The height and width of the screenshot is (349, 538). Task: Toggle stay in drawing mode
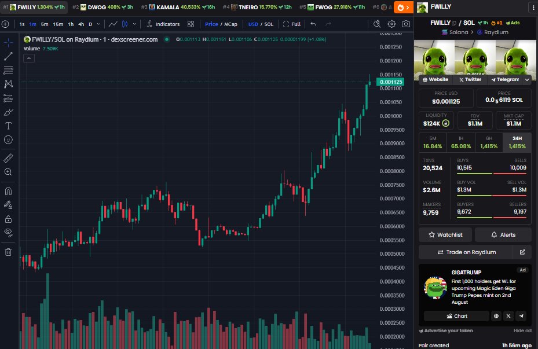8,205
